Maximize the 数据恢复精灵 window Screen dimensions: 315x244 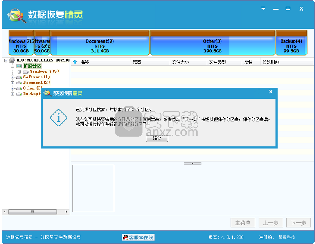pyautogui.click(x=288, y=9)
